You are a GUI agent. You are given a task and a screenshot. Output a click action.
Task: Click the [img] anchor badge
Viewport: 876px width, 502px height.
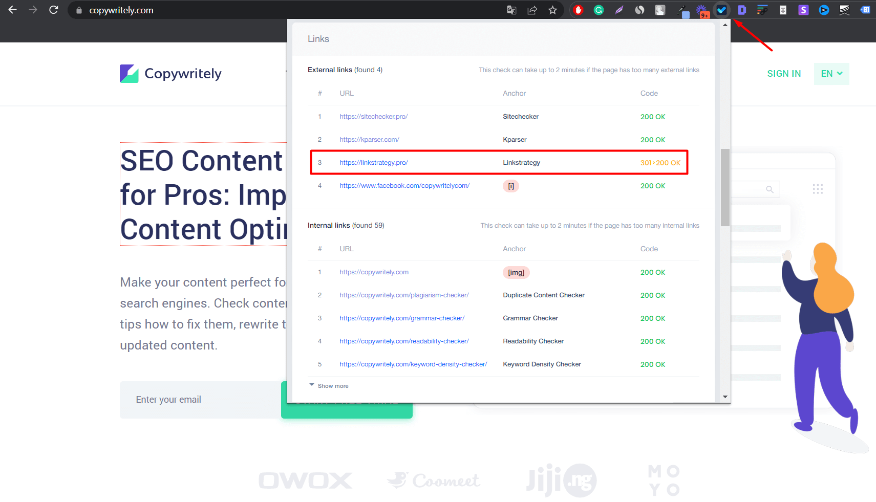(x=516, y=272)
